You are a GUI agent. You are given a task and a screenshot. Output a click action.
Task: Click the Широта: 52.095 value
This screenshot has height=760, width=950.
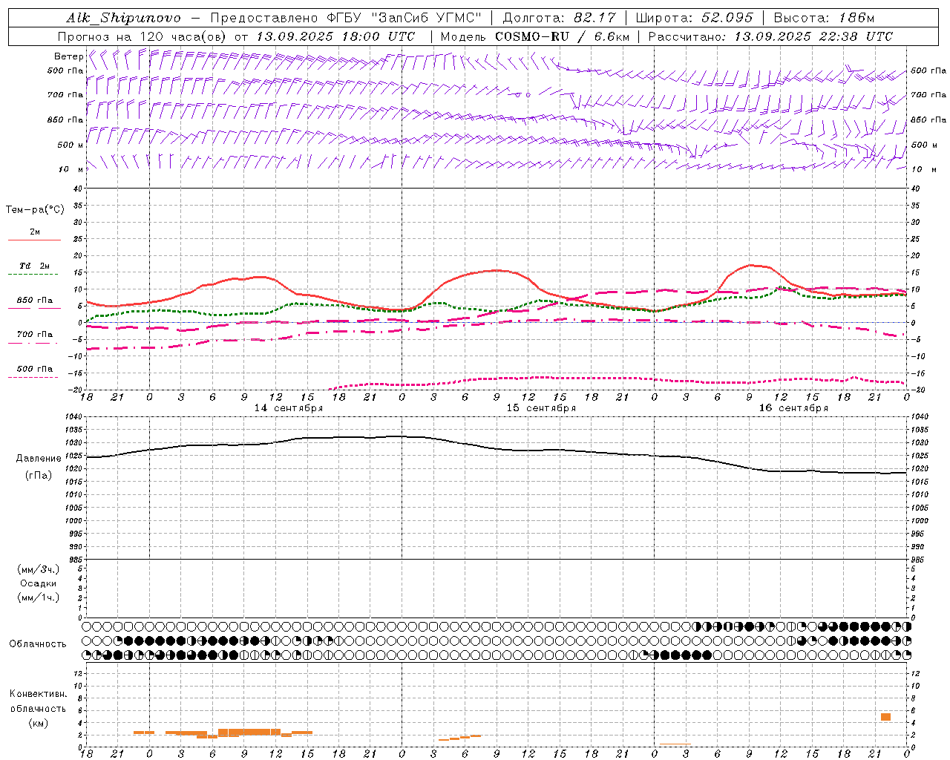tap(695, 18)
